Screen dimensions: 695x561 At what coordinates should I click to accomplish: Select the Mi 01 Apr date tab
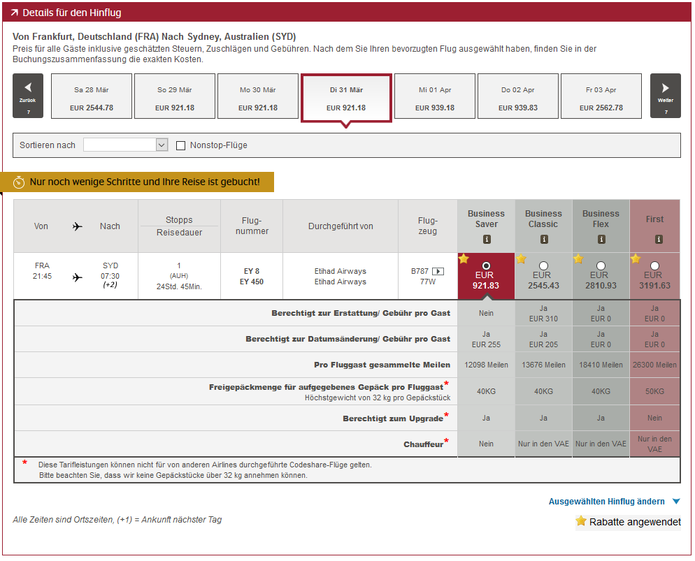coord(435,96)
